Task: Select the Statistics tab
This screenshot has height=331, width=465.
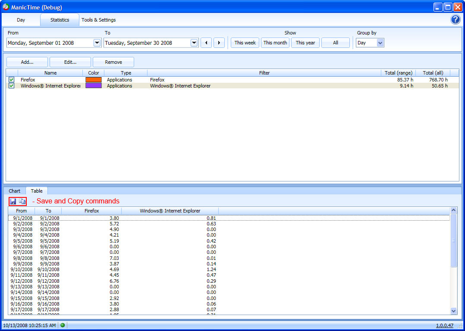Action: [x=60, y=20]
